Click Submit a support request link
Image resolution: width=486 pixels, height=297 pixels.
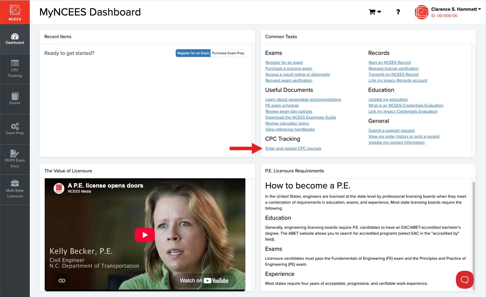tap(392, 131)
